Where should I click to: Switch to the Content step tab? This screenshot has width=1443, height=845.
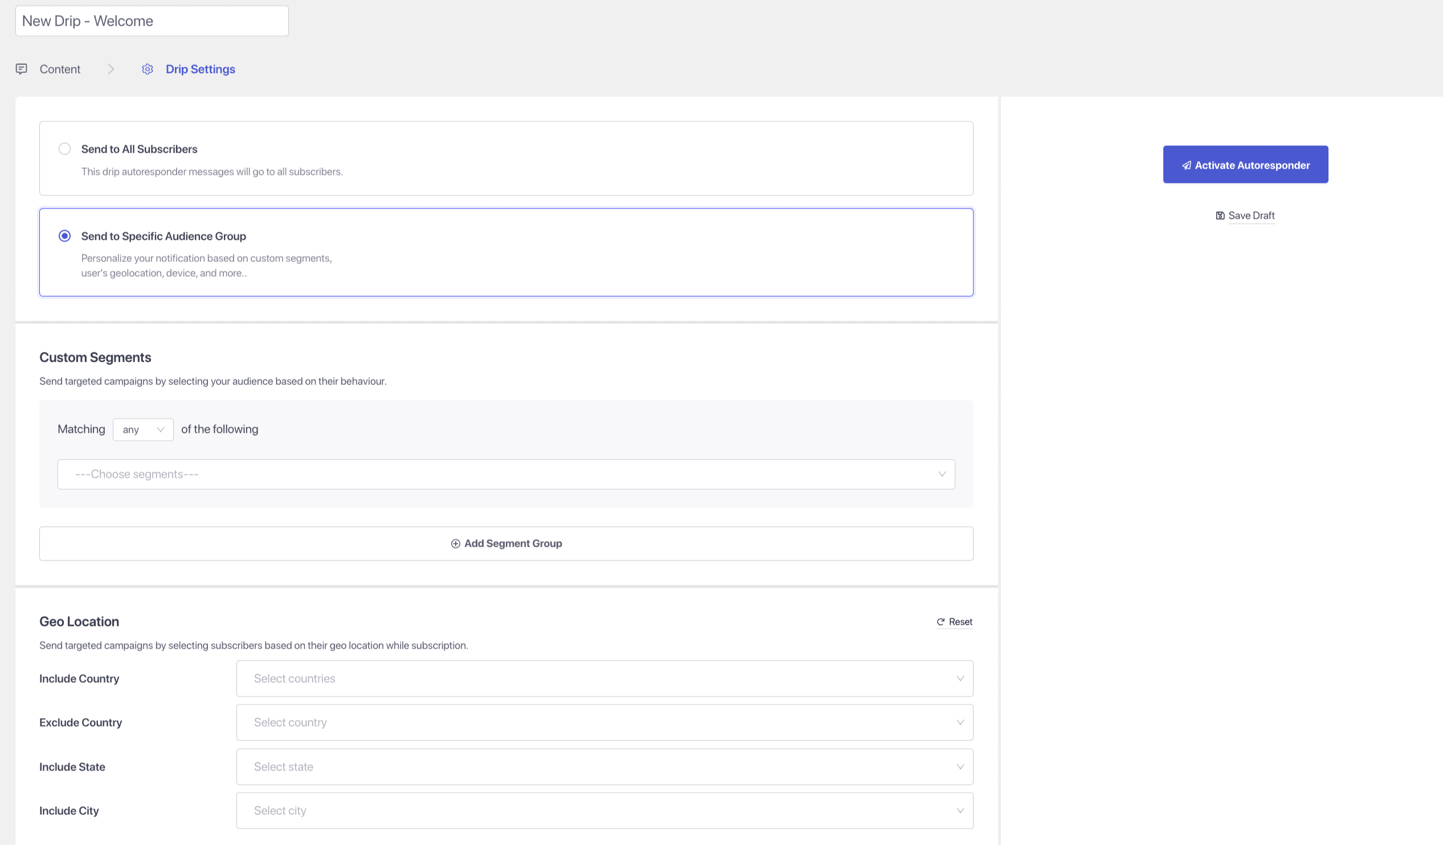click(x=60, y=69)
